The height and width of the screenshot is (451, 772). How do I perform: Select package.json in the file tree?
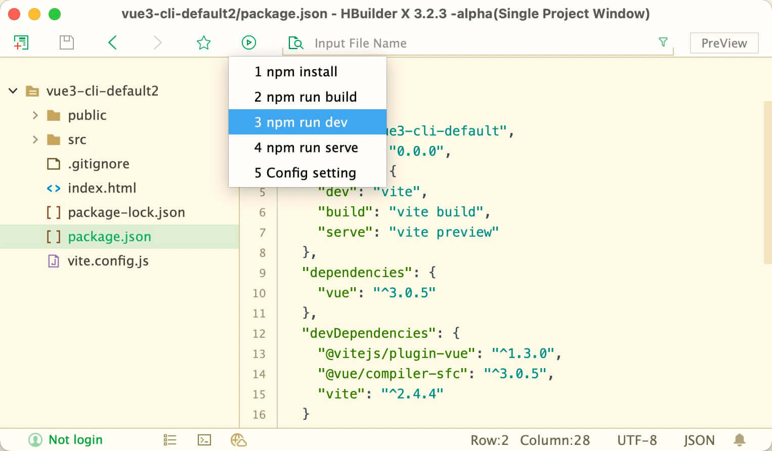pyautogui.click(x=109, y=237)
